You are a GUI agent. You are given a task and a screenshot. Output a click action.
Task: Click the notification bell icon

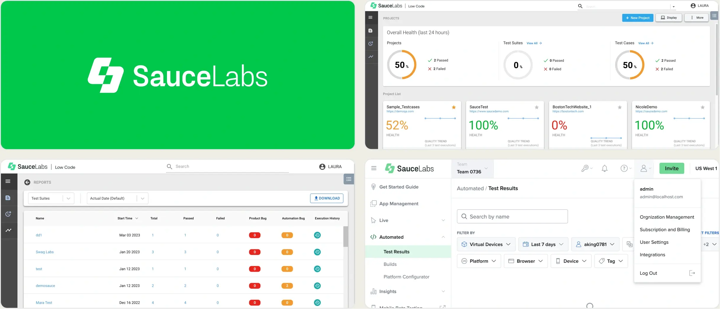605,168
